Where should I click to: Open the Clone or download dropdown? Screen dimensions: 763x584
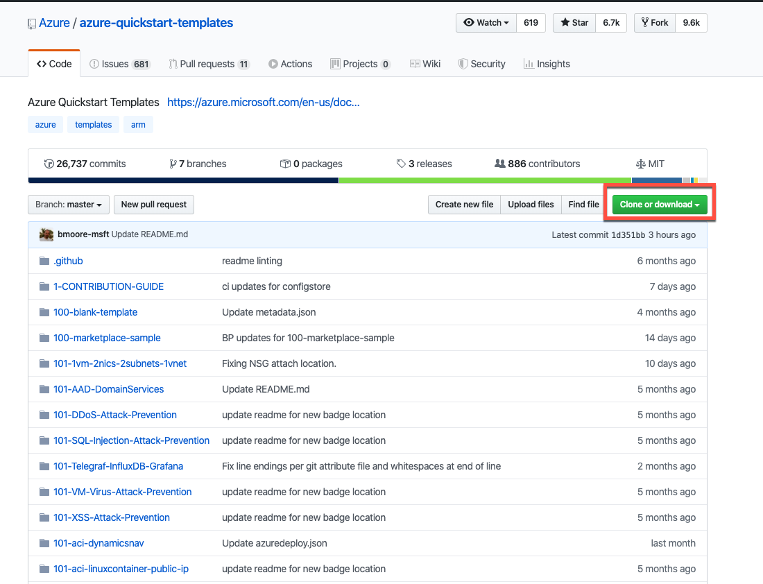pos(659,205)
